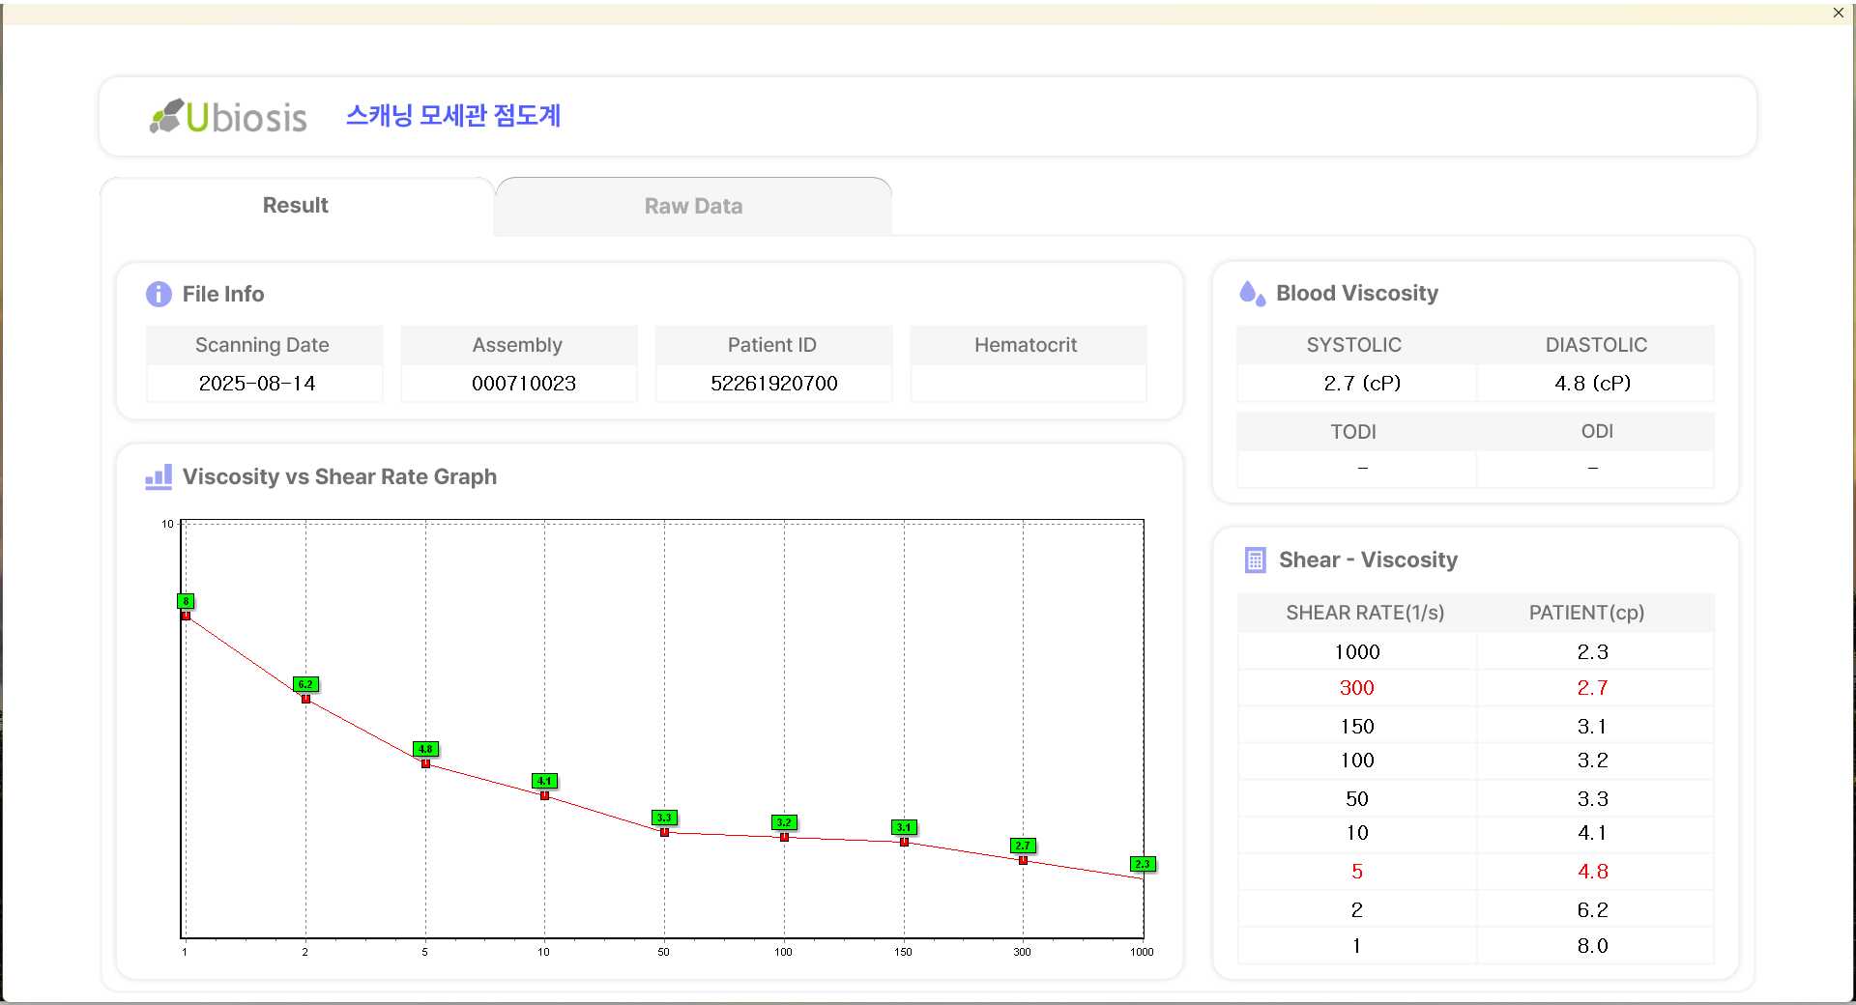Click the bar chart icon beside graph title
The image size is (1856, 1005).
pos(159,476)
